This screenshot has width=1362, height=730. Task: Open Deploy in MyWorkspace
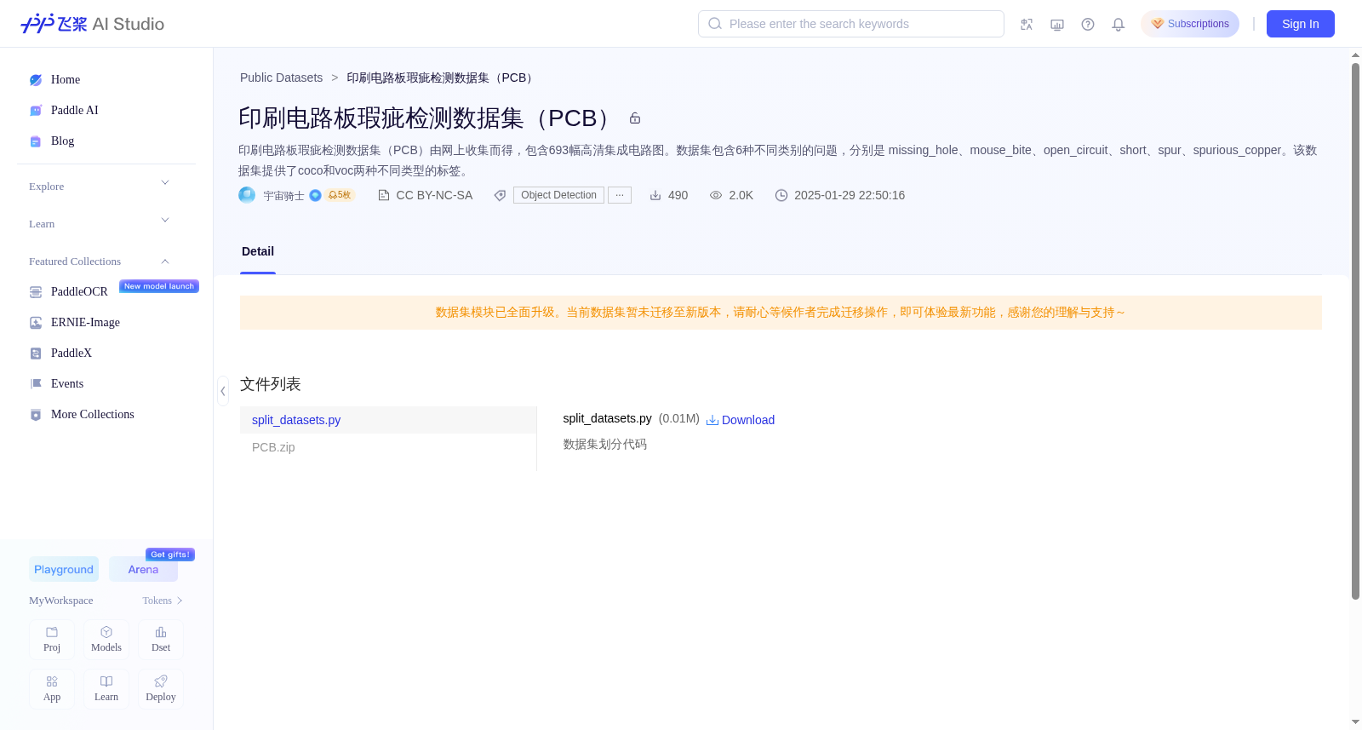pos(161,688)
